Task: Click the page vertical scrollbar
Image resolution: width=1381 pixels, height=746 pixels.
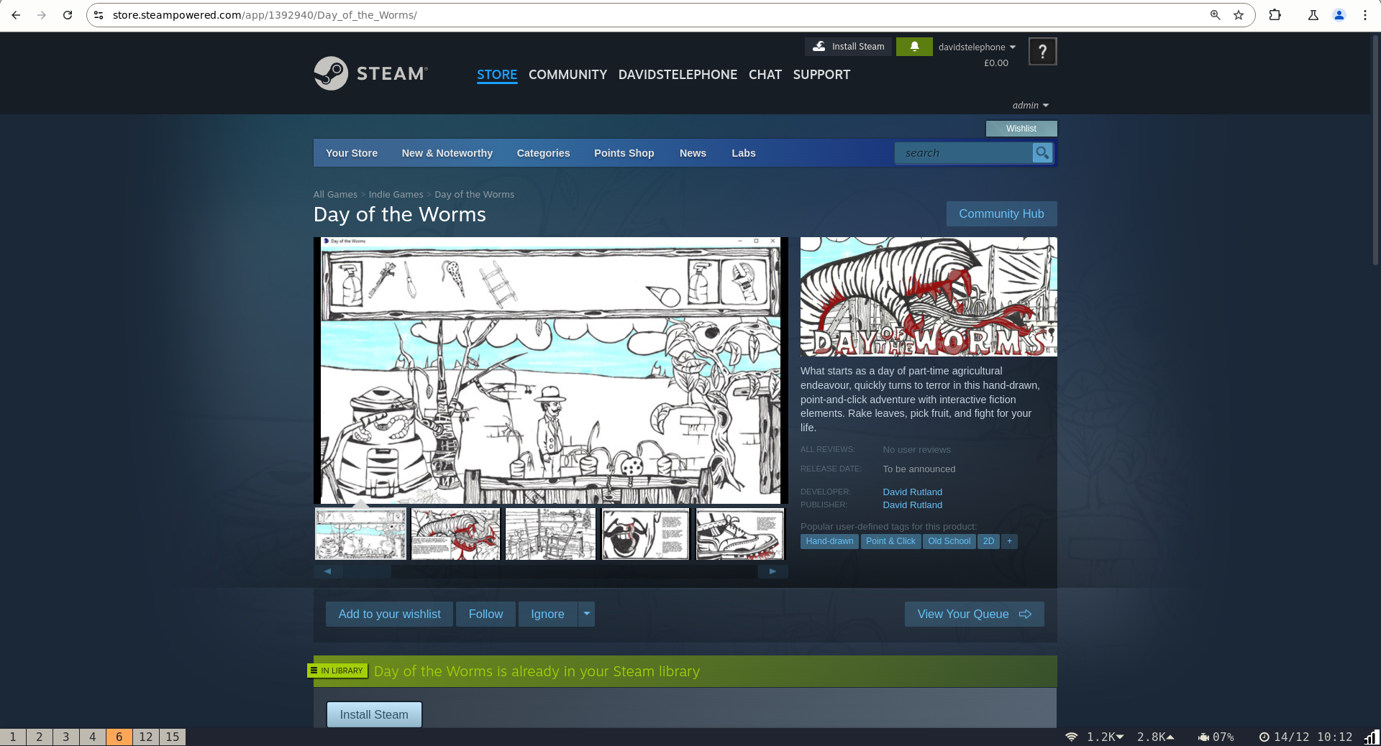Action: pyautogui.click(x=1376, y=151)
